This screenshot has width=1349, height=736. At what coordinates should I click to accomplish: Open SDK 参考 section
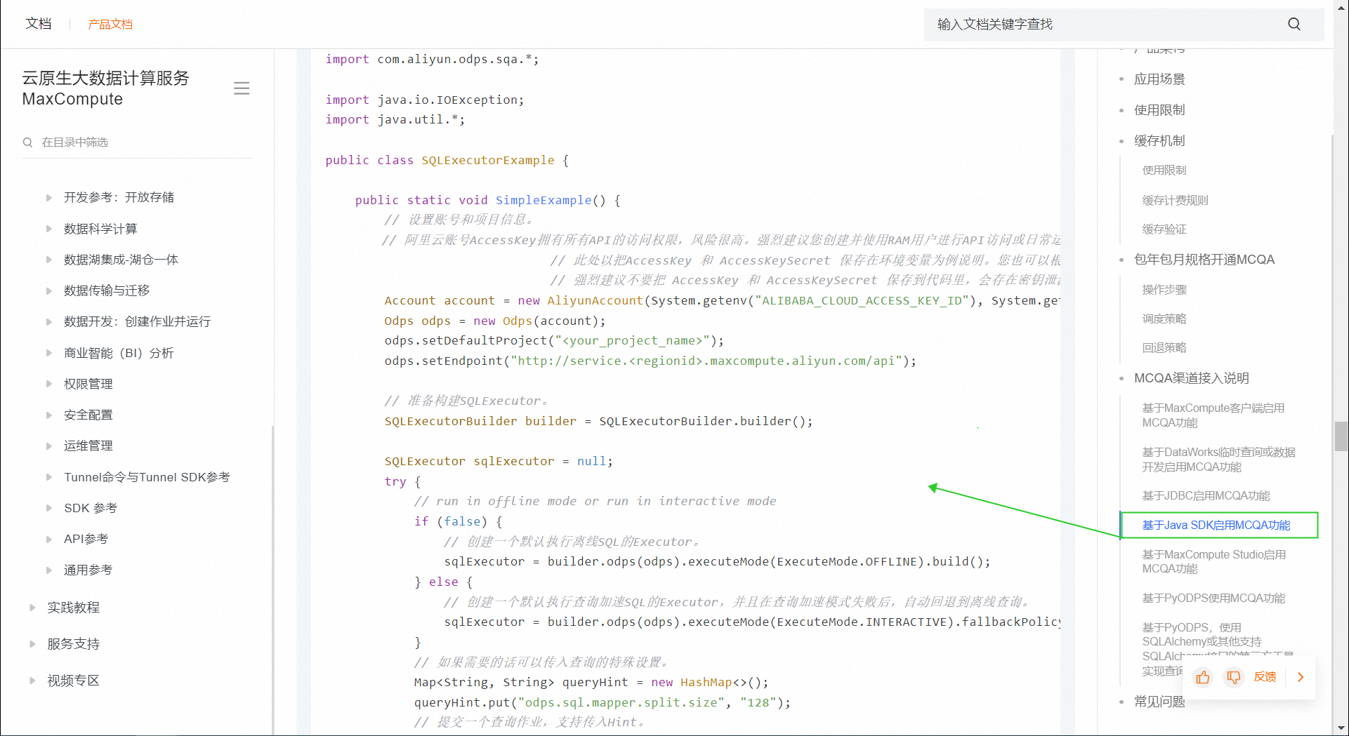click(x=90, y=508)
